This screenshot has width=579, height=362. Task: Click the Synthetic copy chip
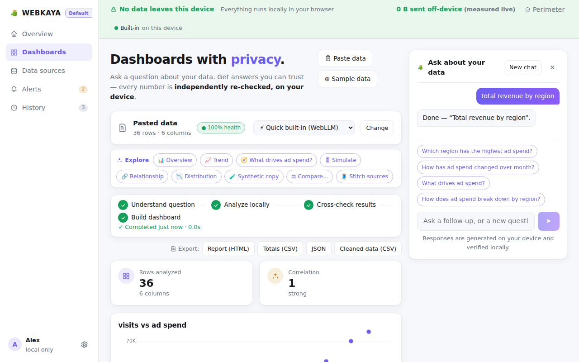254,176
